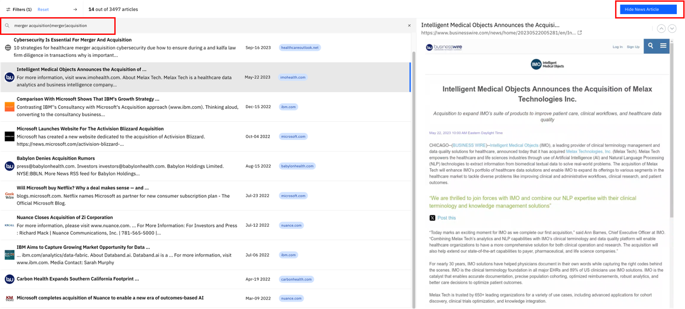Click nuance.com tag on Mar-09 2022 row
Screen dimensions: 685x309
tap(291, 298)
